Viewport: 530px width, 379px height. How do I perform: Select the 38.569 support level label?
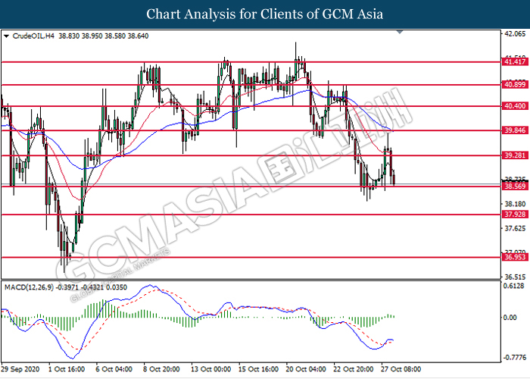515,186
